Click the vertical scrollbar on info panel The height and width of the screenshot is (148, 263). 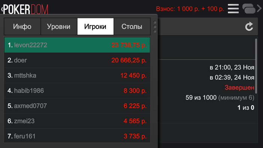coord(256,66)
